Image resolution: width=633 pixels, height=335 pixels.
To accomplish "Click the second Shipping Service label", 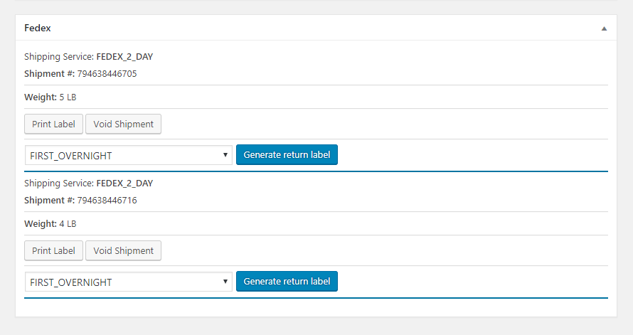I will click(x=59, y=184).
